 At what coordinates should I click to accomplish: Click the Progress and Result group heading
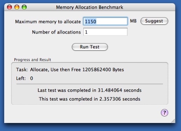(x=33, y=60)
